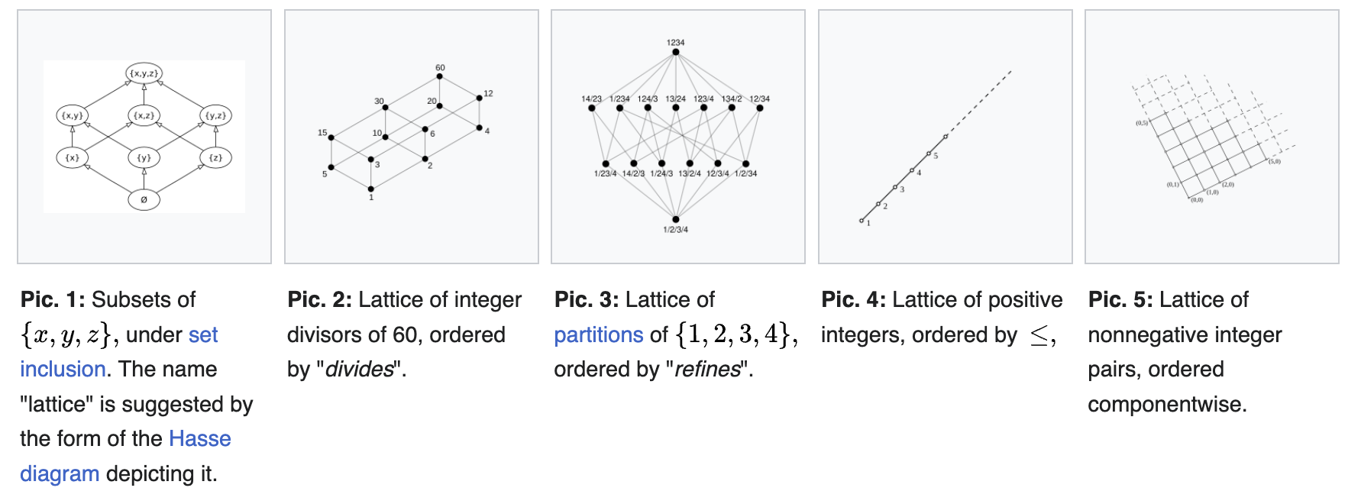Click the bottom 1/2/3/4 node in partitions lattice
Screen dimensions: 1361x504
pos(676,220)
